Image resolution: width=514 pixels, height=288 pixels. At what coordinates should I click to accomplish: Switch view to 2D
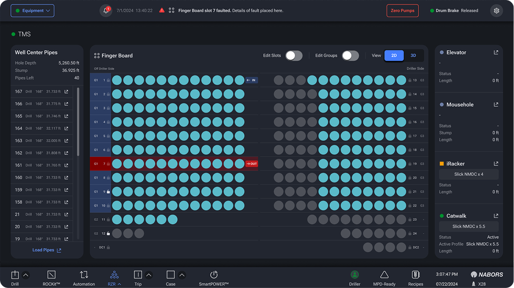click(394, 56)
